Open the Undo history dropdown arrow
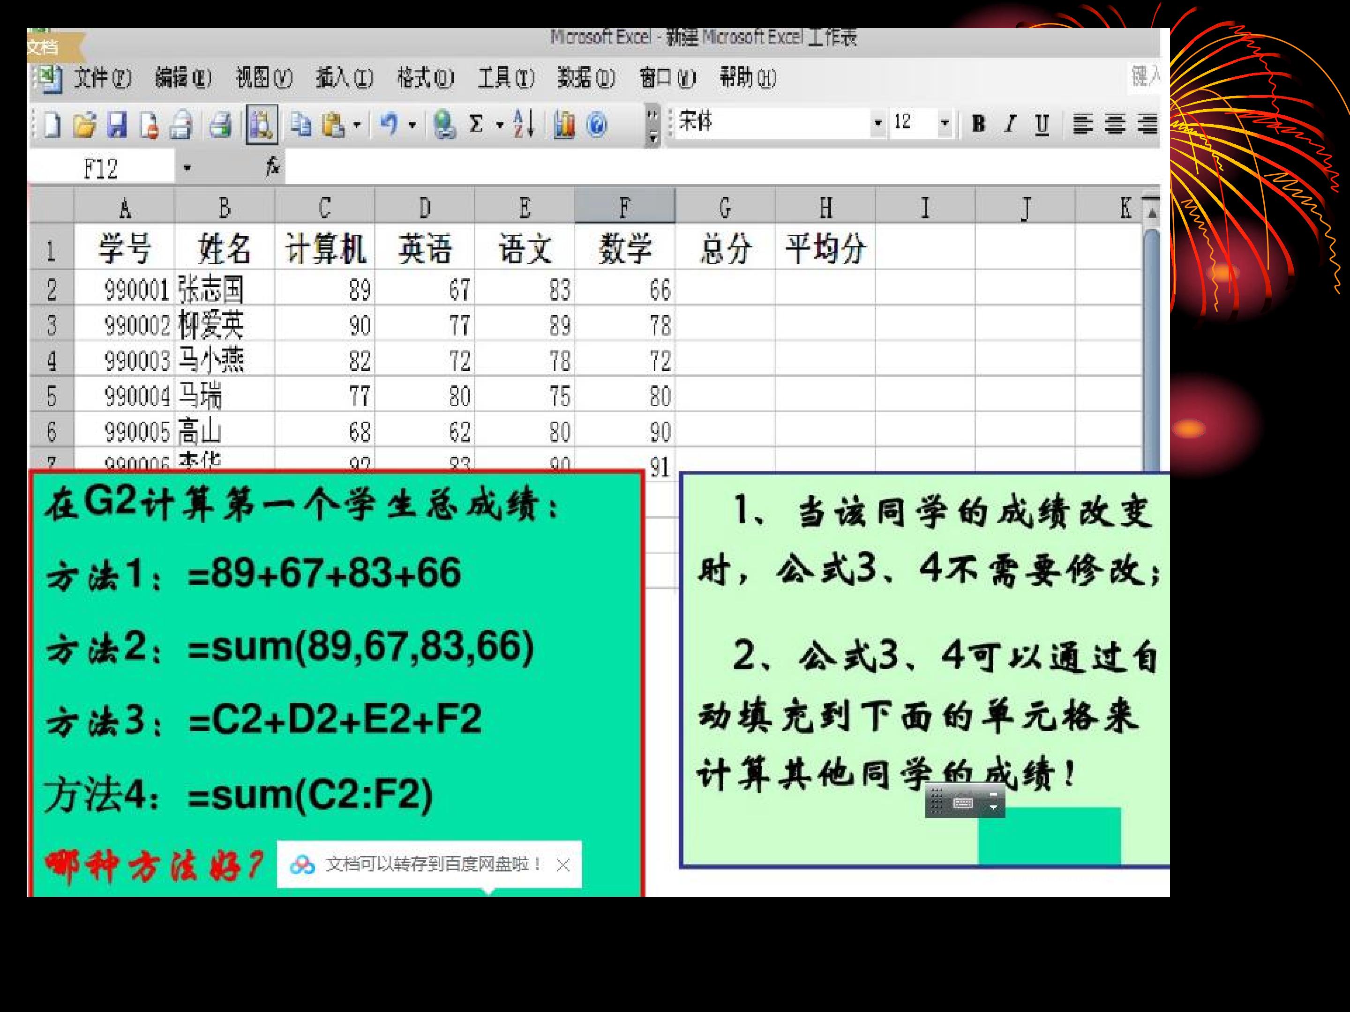 [412, 126]
